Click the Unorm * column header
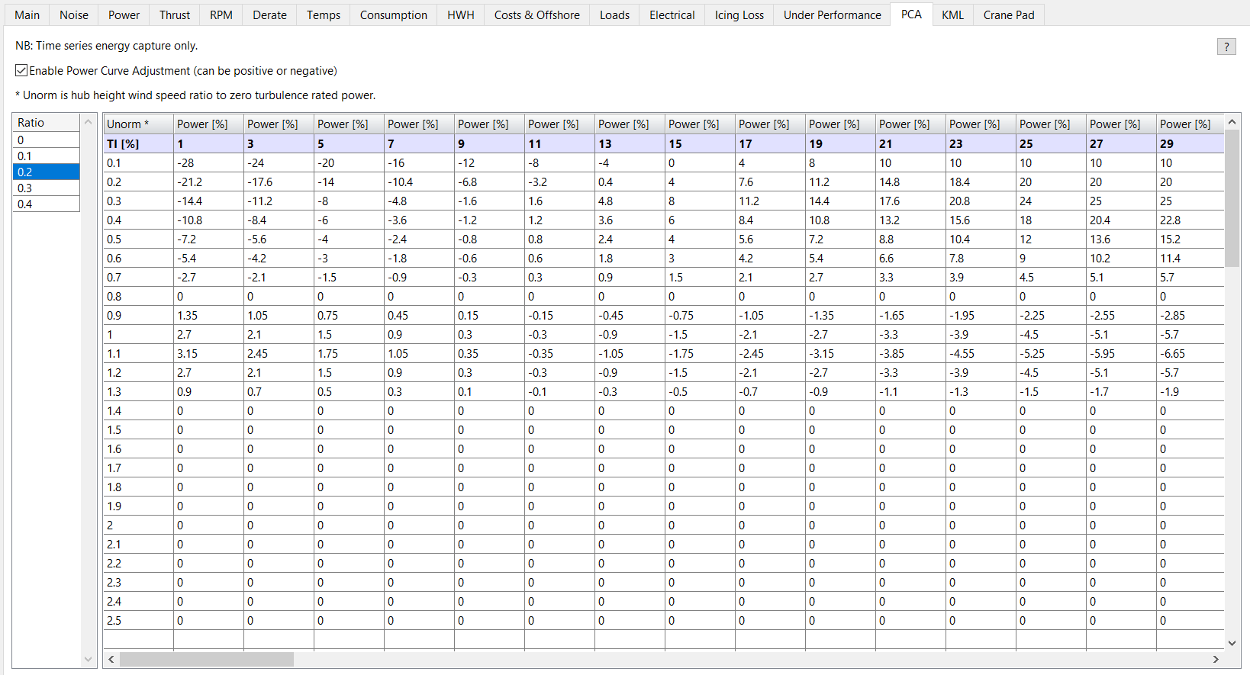 138,124
